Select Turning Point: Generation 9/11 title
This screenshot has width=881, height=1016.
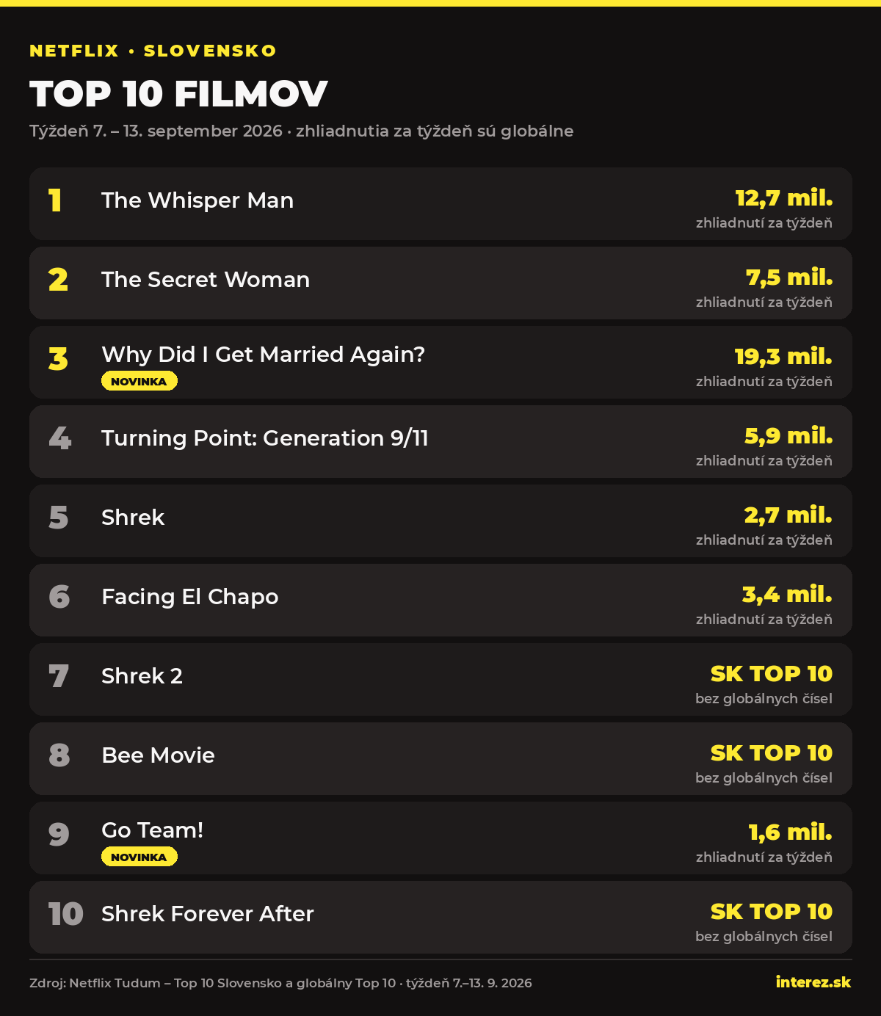(265, 438)
